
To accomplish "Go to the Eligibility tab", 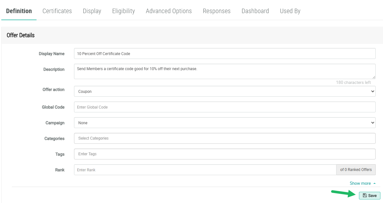I will tap(123, 11).
